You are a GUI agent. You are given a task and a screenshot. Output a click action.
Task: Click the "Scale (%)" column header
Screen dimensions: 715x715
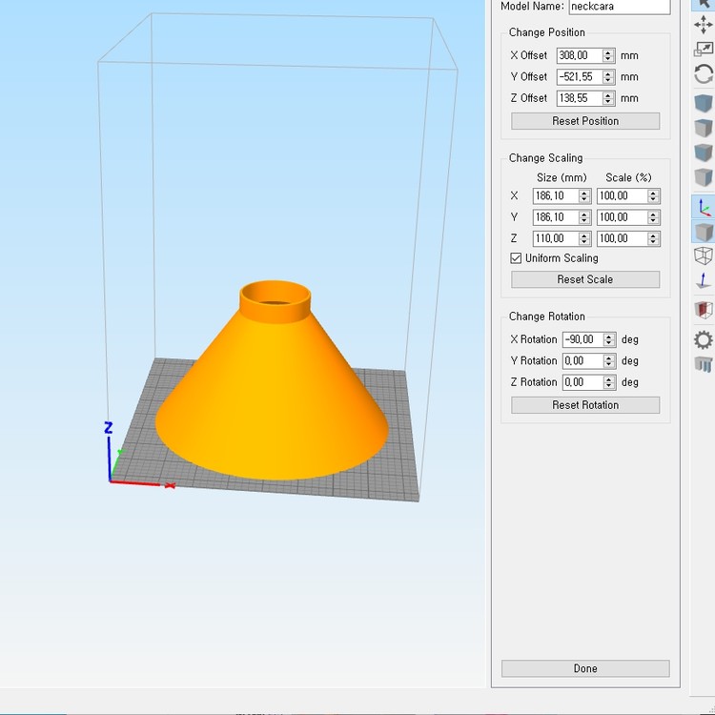(x=628, y=178)
